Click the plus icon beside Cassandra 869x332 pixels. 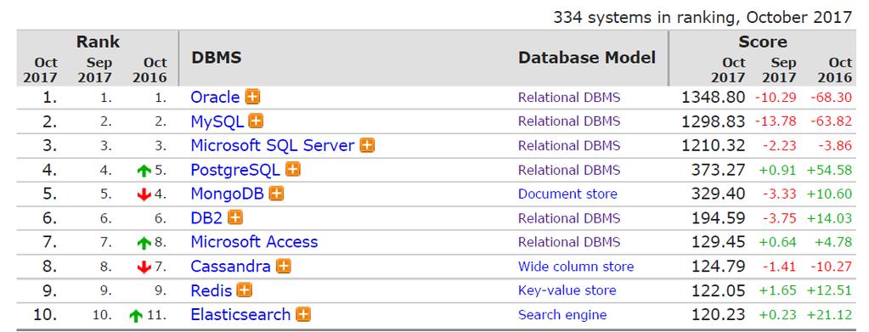[x=283, y=266]
